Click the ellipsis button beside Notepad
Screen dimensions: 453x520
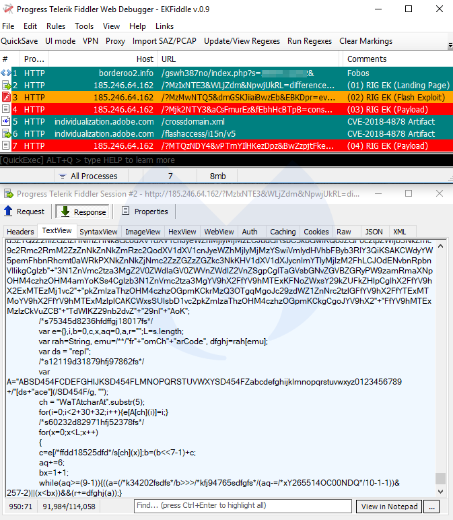[431, 507]
